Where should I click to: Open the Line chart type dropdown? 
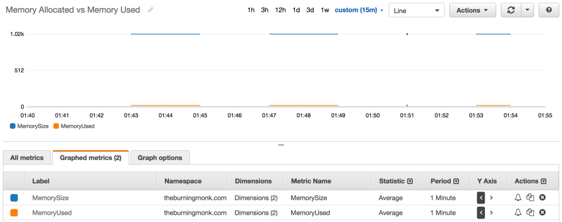click(416, 11)
